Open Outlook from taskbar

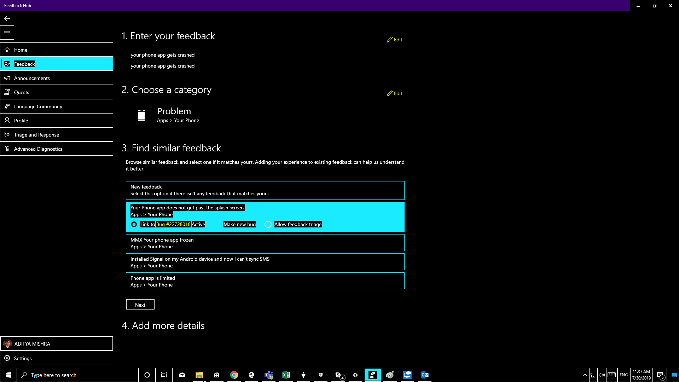[x=425, y=375]
